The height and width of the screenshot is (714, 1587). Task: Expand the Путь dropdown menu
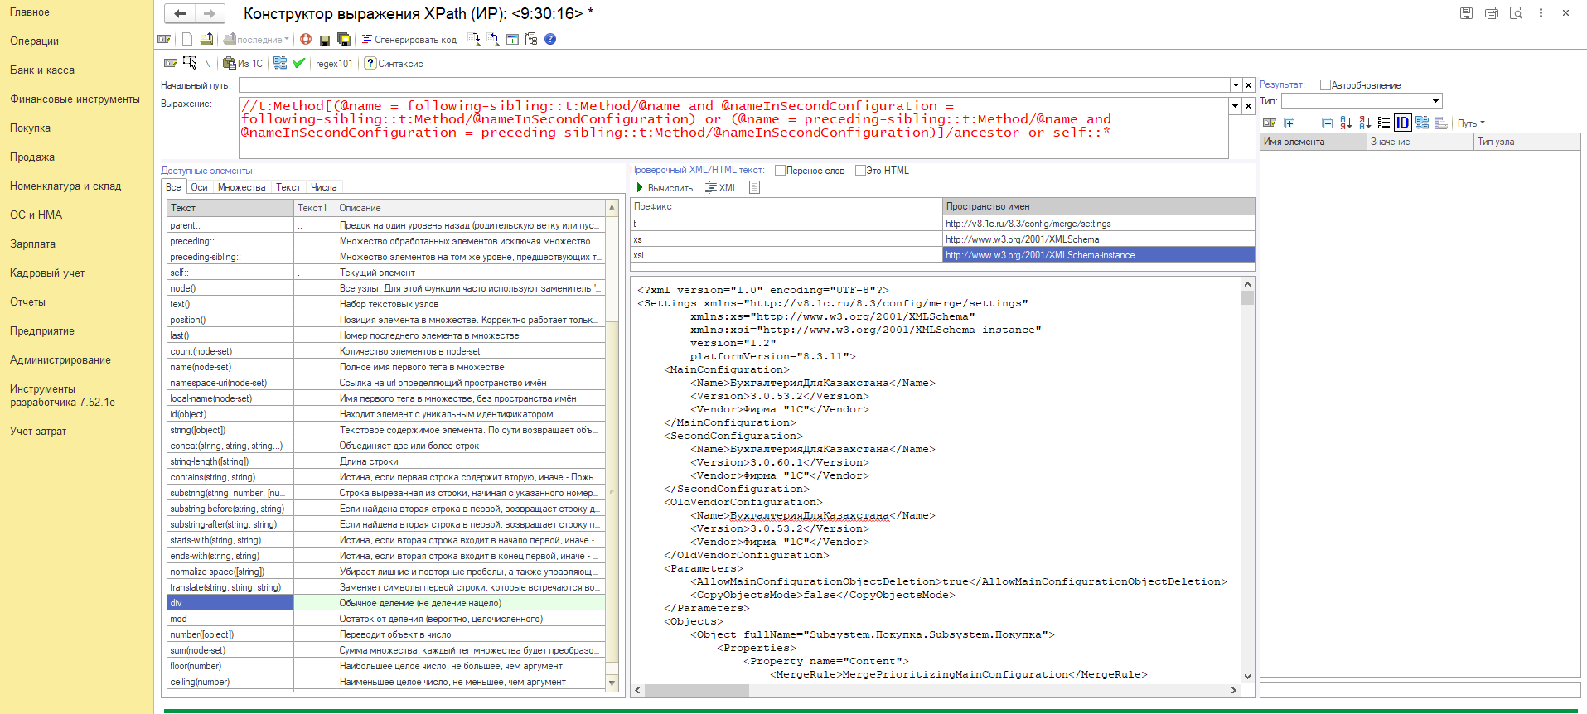pos(1471,123)
